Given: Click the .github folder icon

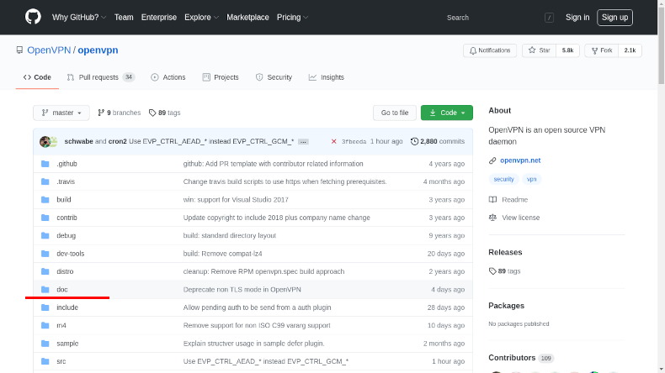Looking at the screenshot, I should (x=45, y=164).
